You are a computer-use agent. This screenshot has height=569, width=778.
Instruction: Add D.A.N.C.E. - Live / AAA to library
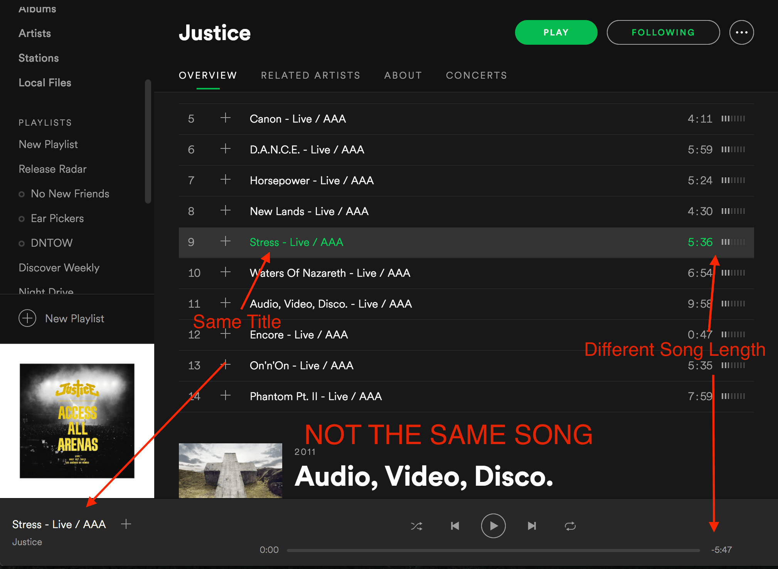pyautogui.click(x=226, y=148)
